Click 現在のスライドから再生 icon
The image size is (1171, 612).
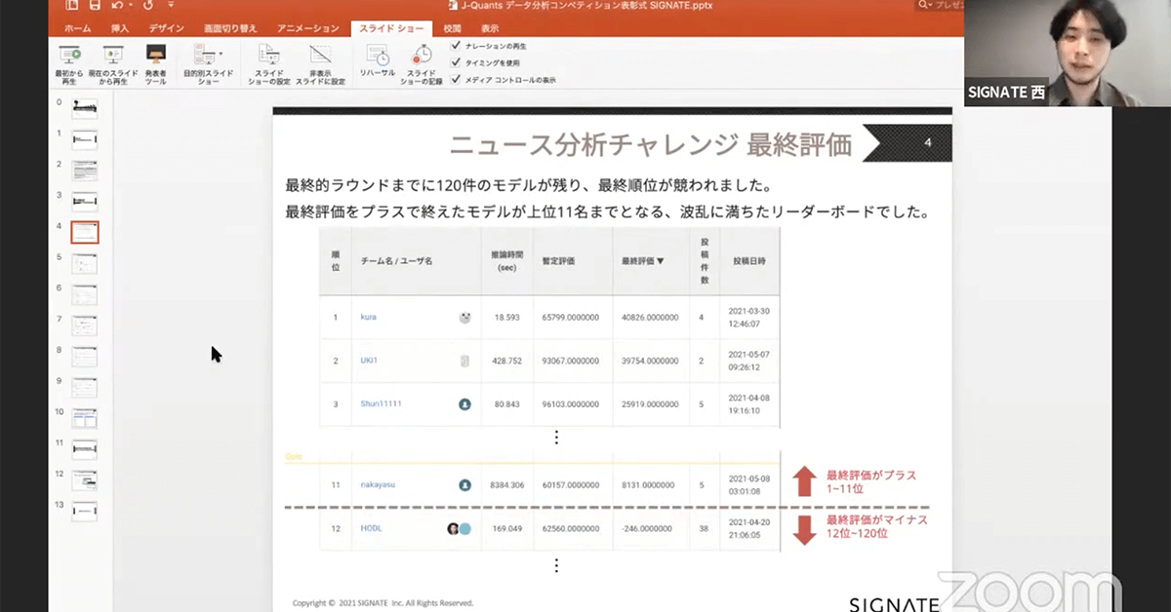click(112, 56)
